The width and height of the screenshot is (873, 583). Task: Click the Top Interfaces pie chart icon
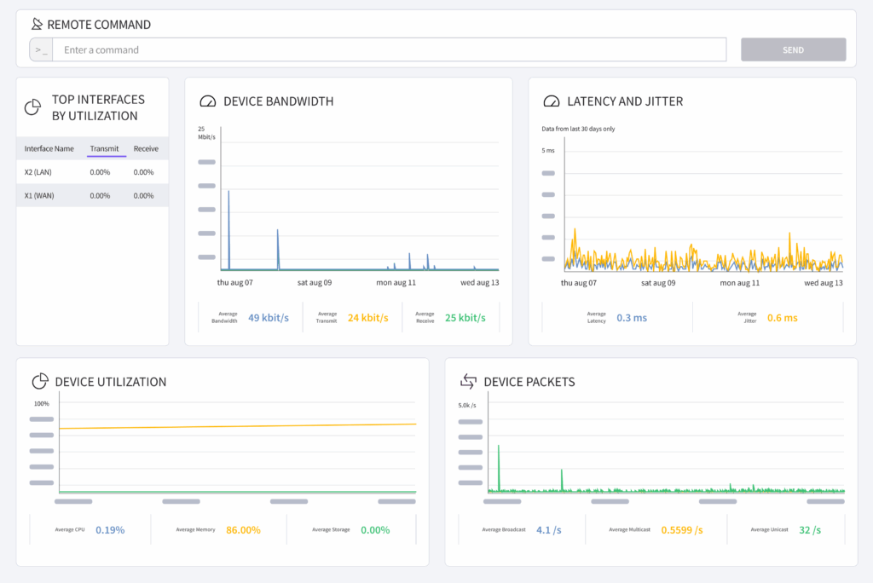[x=33, y=107]
